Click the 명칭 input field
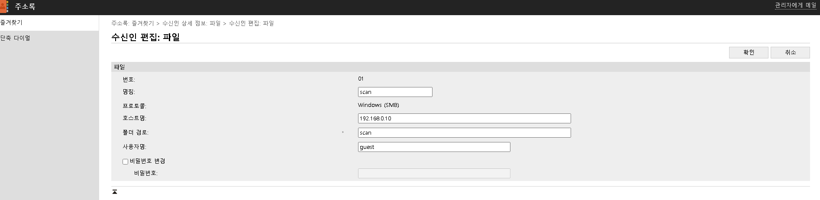 (x=395, y=92)
